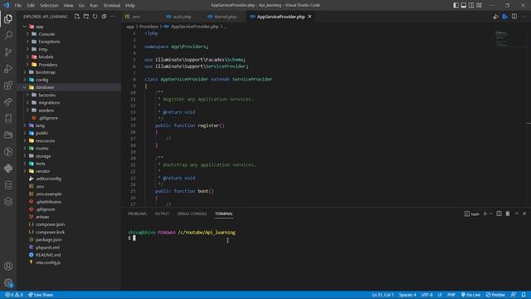Open the artisan file
The width and height of the screenshot is (531, 299).
[x=42, y=217]
